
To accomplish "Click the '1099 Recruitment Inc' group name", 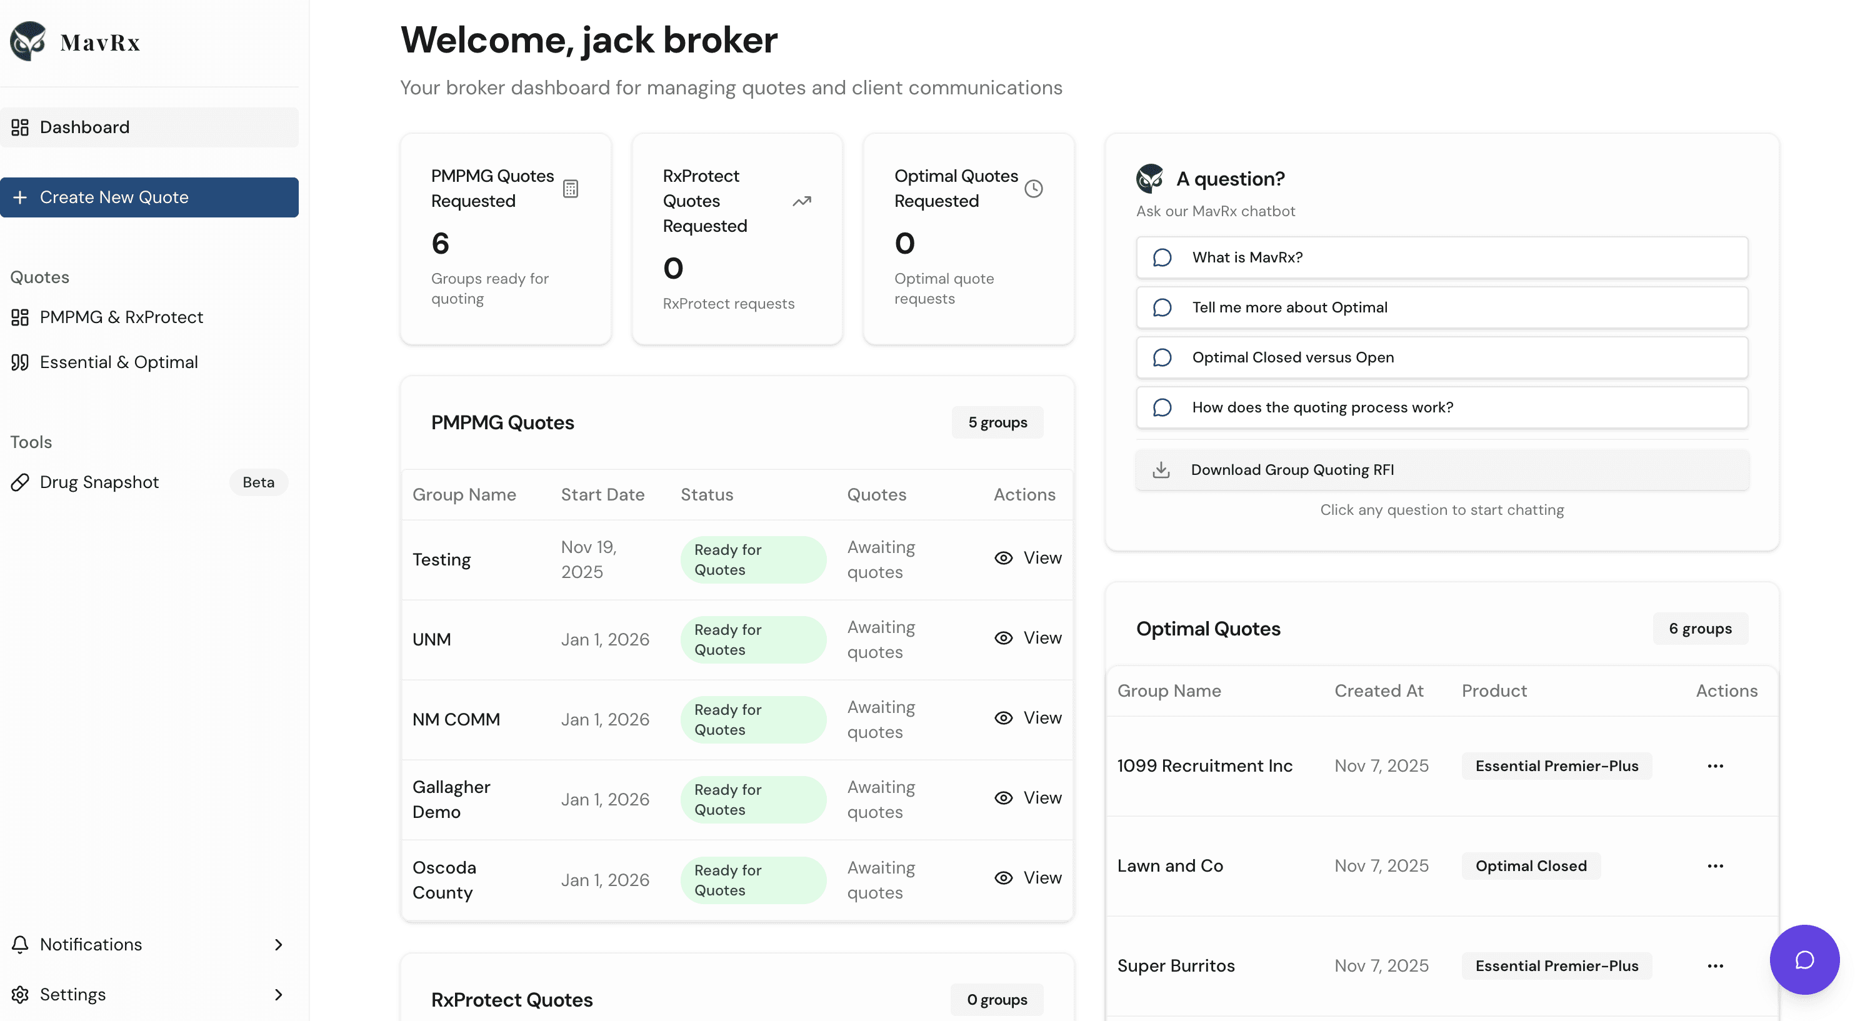I will (1205, 766).
